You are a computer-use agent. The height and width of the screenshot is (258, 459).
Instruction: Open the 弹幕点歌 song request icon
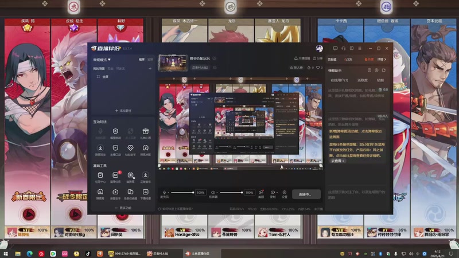coord(145,148)
